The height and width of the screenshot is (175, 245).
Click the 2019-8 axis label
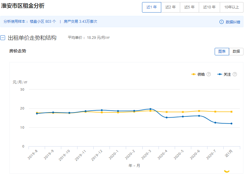(x=32, y=155)
